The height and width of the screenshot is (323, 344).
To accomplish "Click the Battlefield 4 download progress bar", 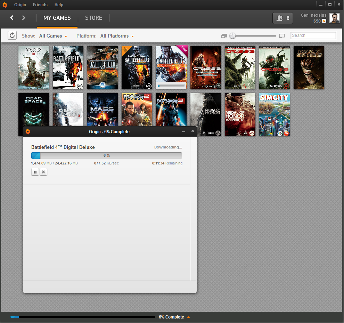I will click(107, 155).
